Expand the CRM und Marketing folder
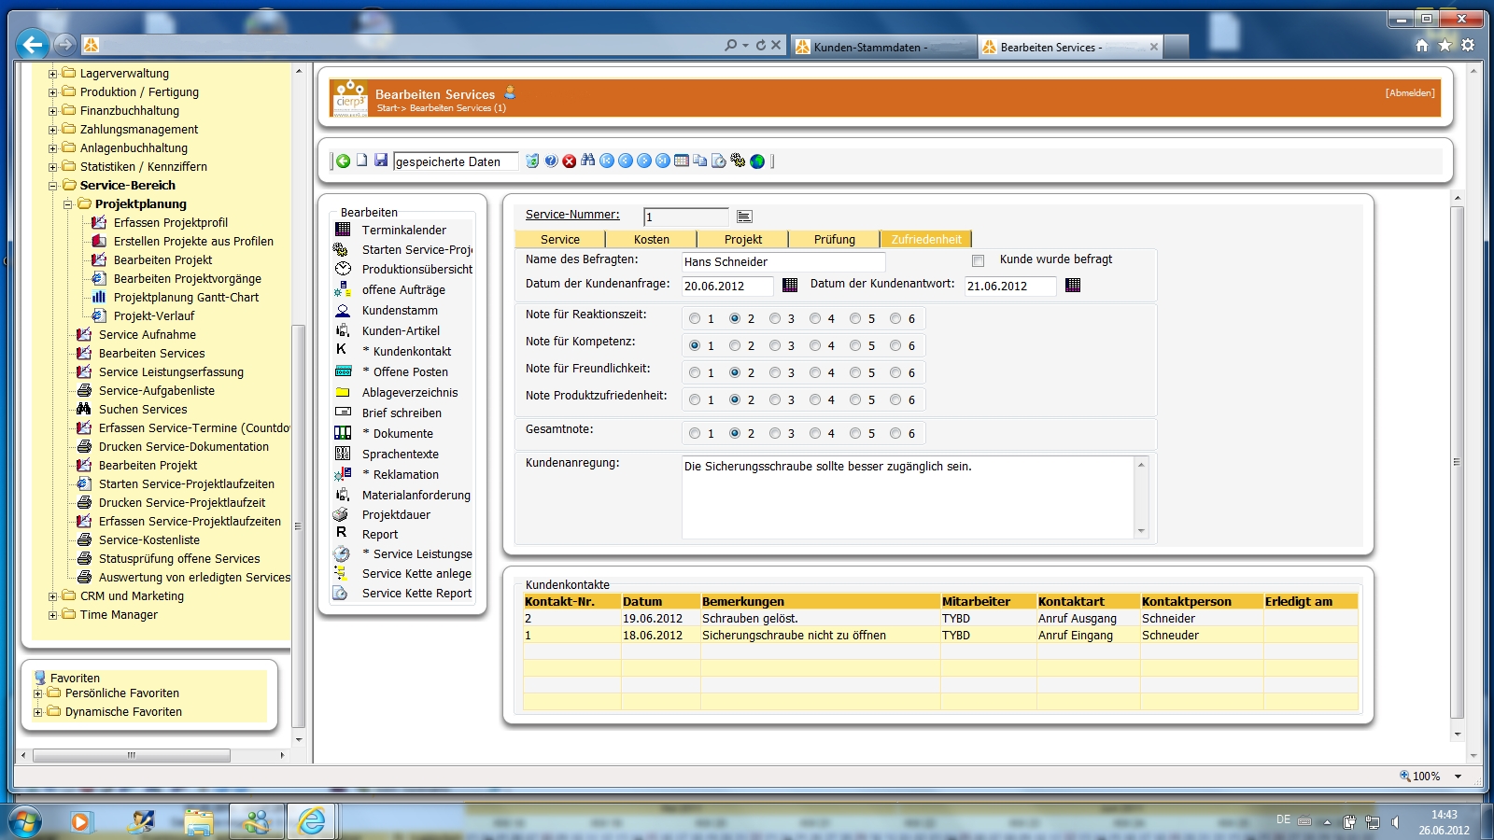Image resolution: width=1494 pixels, height=840 pixels. [53, 596]
